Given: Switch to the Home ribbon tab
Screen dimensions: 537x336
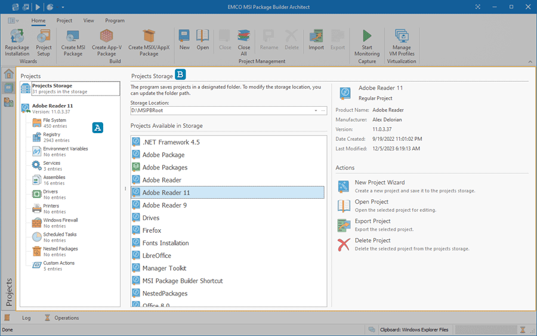Looking at the screenshot, I should coord(38,20).
